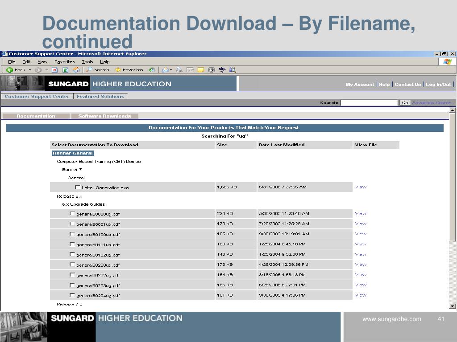Tick the Letter Generation.exe checkbox

[x=78, y=187]
